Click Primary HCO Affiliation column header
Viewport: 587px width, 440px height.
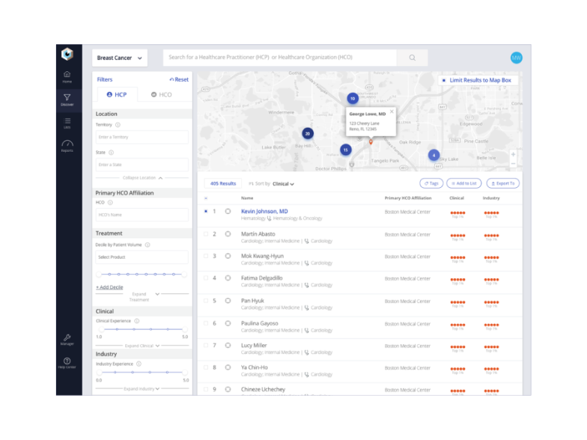[408, 198]
